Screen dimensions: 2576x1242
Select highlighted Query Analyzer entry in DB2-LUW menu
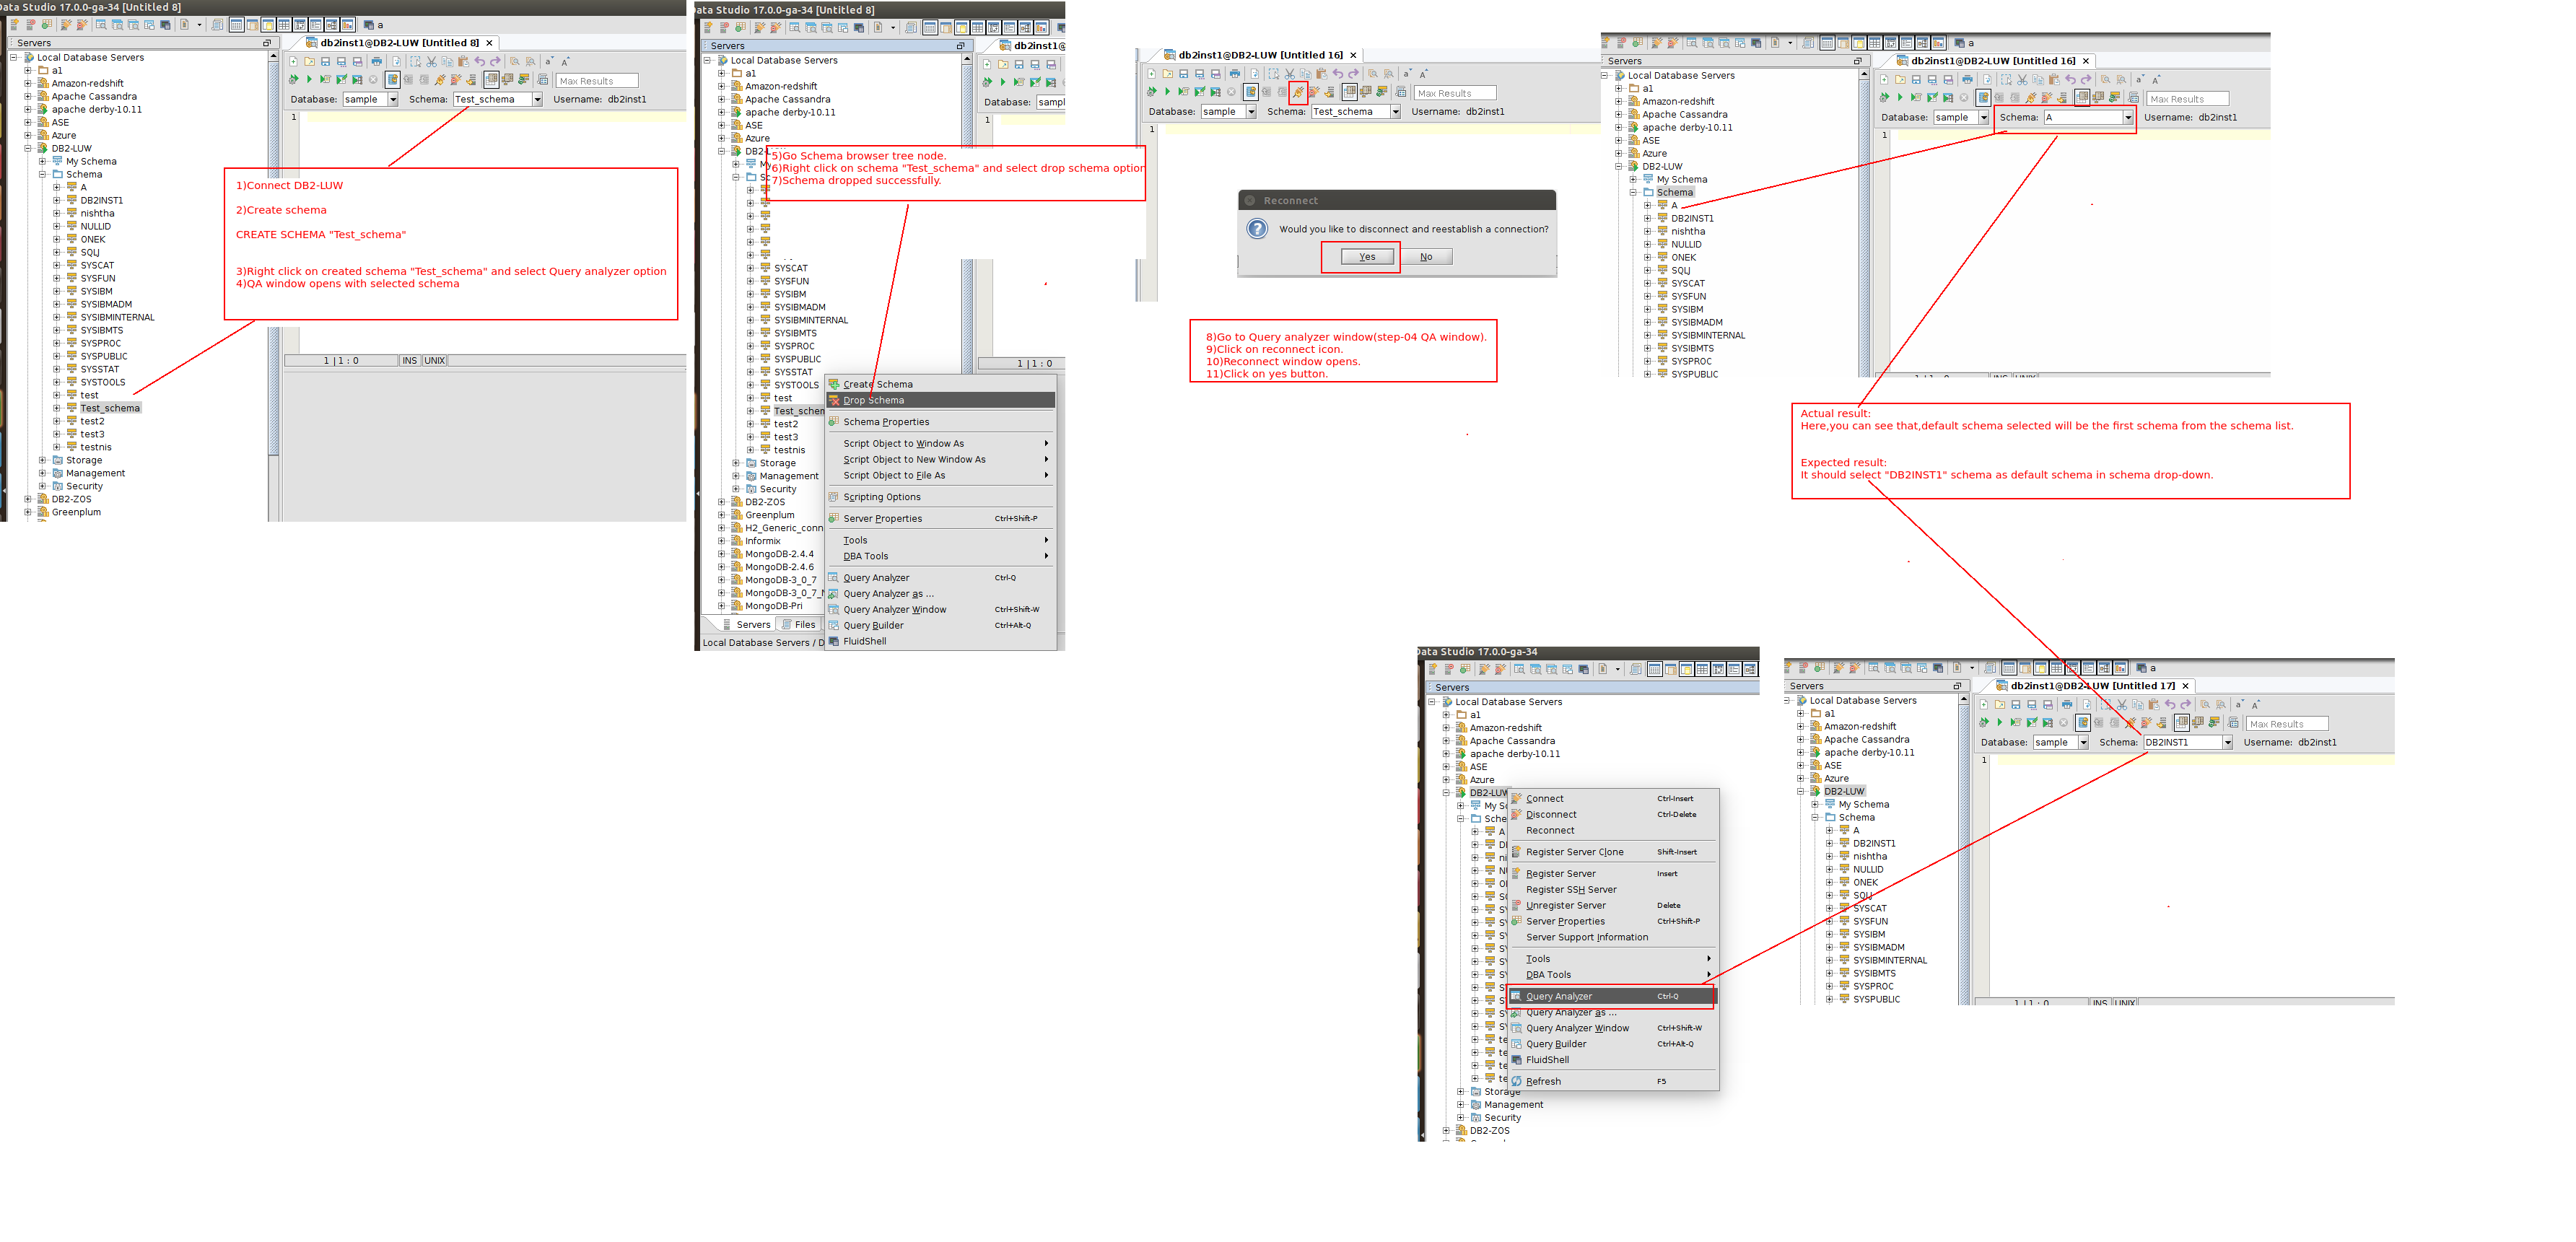[1559, 997]
